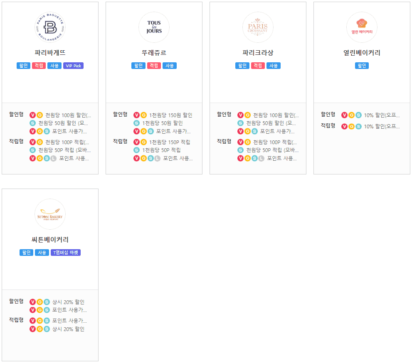The height and width of the screenshot is (363, 412).
Task: Click the 사용 tag on 씨튼베이커리
Action: click(42, 253)
